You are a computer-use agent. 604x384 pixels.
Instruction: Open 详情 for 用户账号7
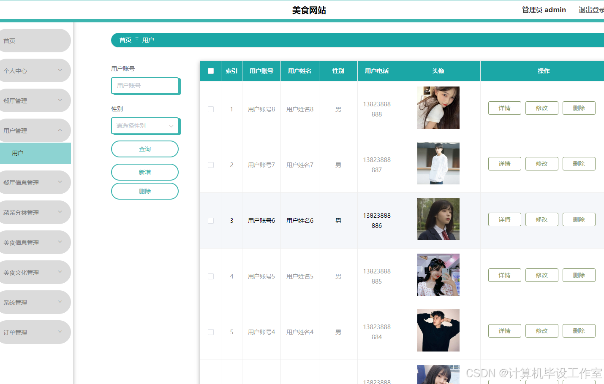click(x=505, y=164)
